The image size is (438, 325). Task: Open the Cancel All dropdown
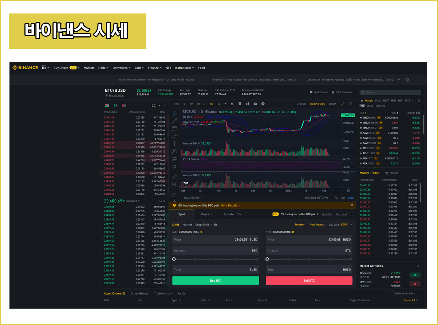pyautogui.click(x=411, y=300)
